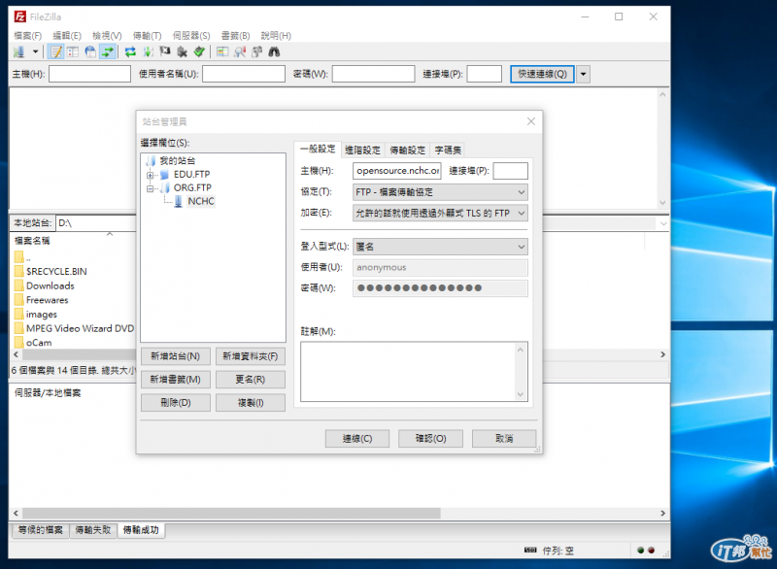Click the Site Manager 連接埠 port field
The width and height of the screenshot is (777, 569).
coord(511,171)
